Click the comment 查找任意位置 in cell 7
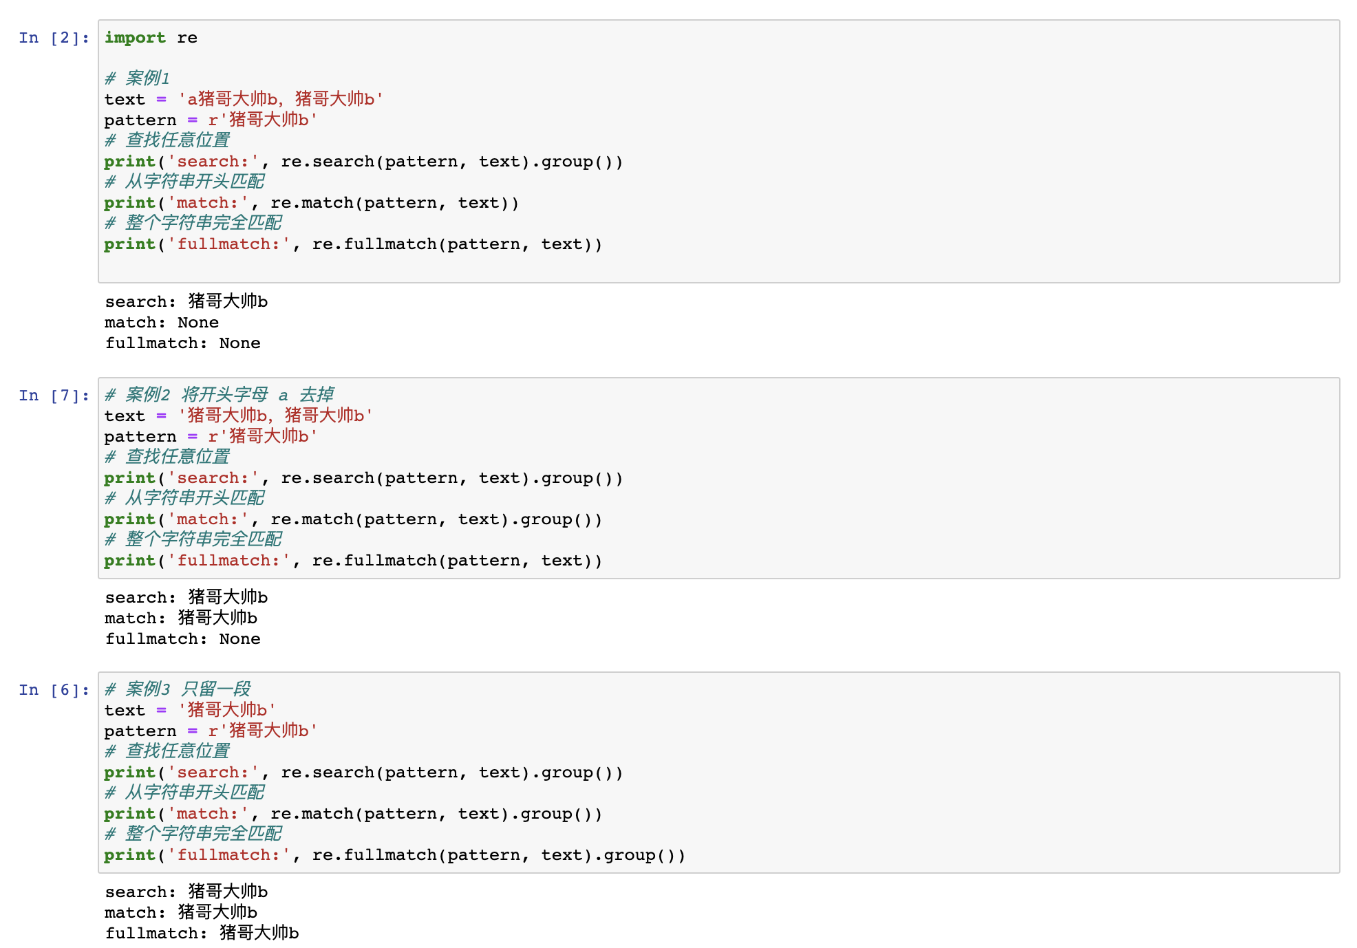The height and width of the screenshot is (948, 1357). tap(167, 457)
